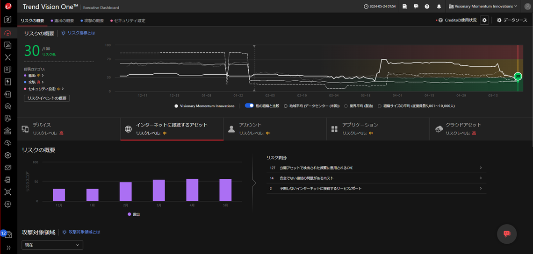Open the Xdr cross icon in sidebar
This screenshot has width=533, height=254.
point(8,57)
